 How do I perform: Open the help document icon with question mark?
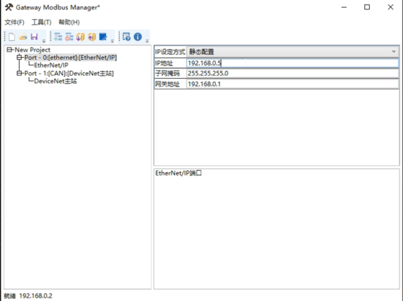126,37
